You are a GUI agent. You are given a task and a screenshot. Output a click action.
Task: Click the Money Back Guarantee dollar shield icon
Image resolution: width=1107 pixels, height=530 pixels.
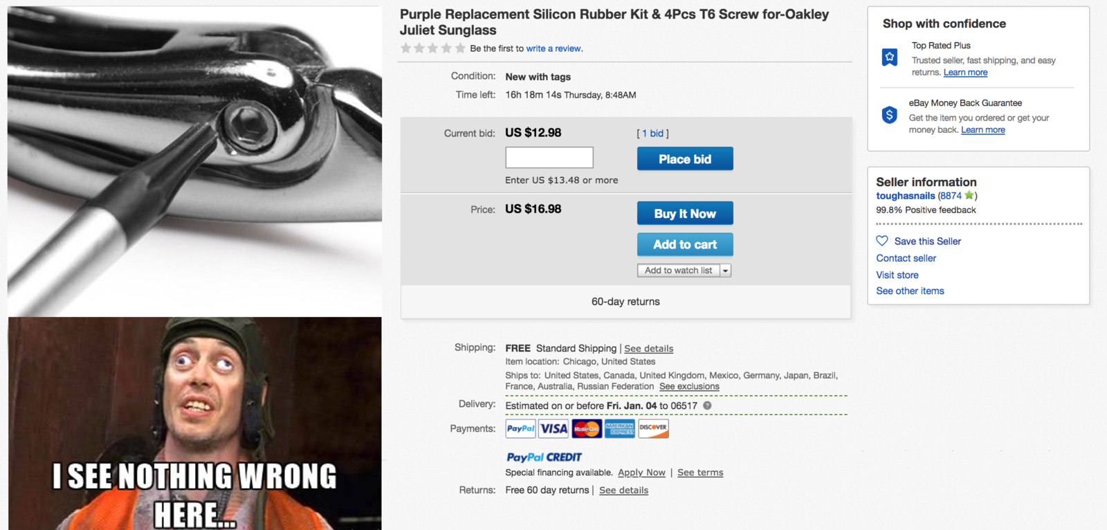tap(890, 115)
